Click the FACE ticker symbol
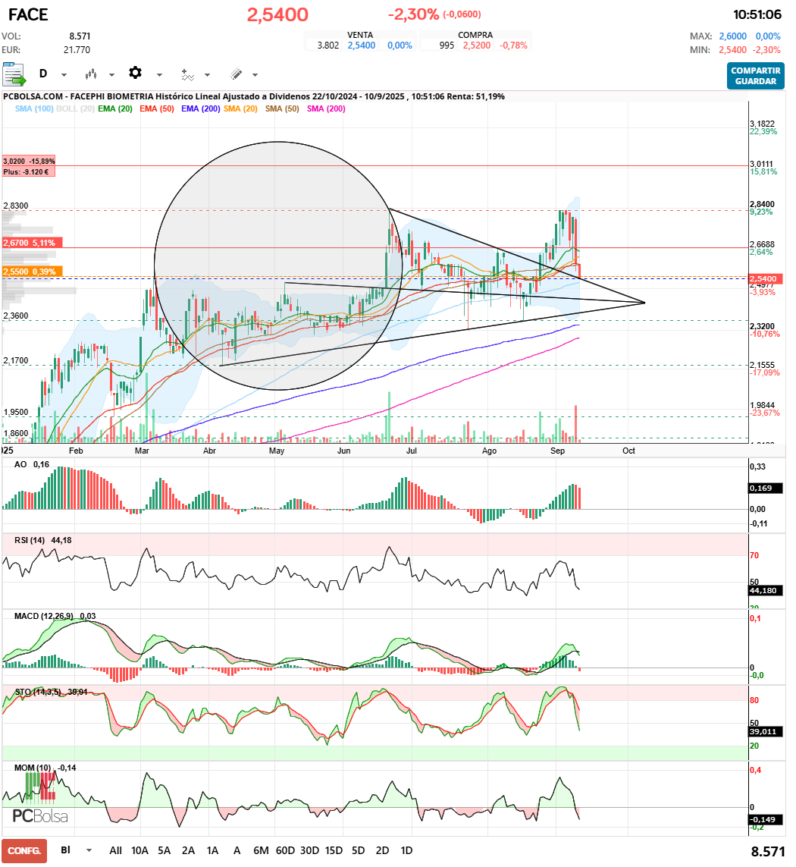 tap(28, 14)
